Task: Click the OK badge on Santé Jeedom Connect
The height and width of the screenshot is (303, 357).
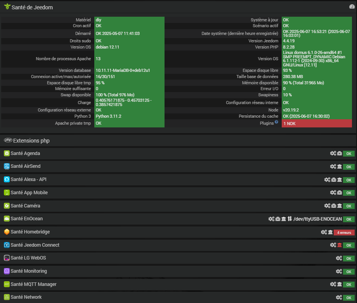Action: tap(349, 246)
